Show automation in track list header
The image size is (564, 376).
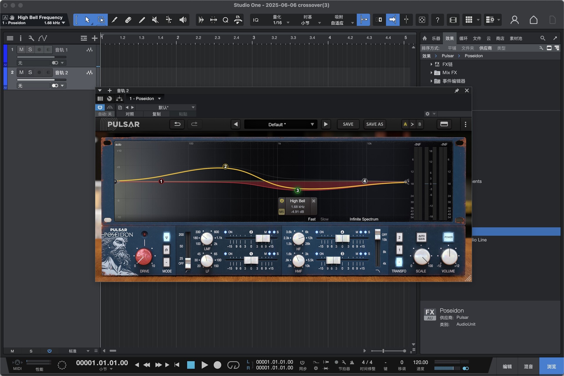pyautogui.click(x=43, y=38)
